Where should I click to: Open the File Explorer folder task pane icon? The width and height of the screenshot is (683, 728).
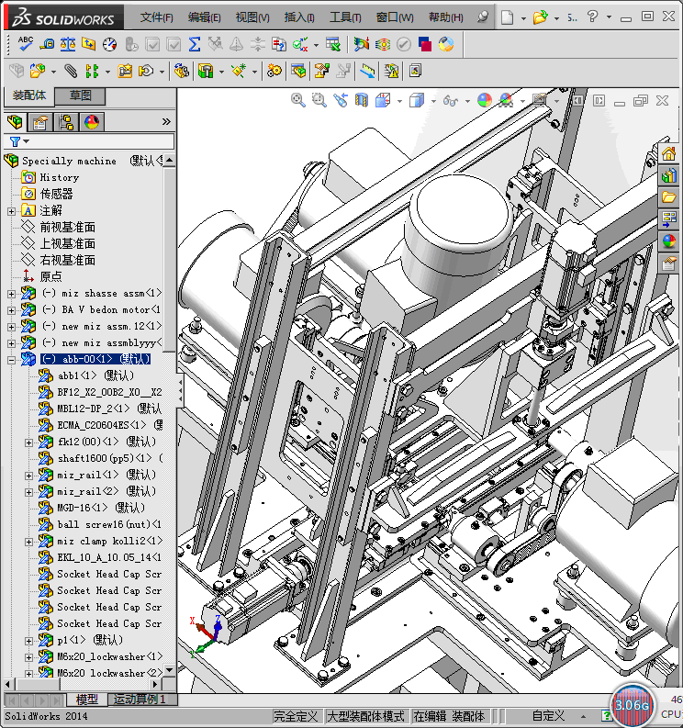668,196
